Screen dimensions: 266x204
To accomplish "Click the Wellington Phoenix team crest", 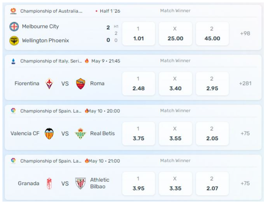I will coord(14,40).
